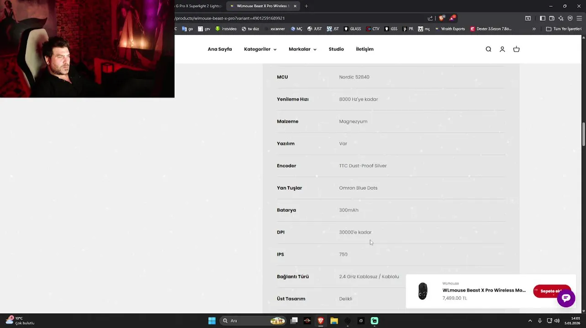Select the Nordic 52840 MCU value

(x=354, y=77)
